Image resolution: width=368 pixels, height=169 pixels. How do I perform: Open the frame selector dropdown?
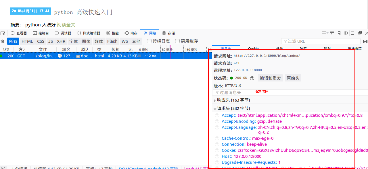(325, 33)
